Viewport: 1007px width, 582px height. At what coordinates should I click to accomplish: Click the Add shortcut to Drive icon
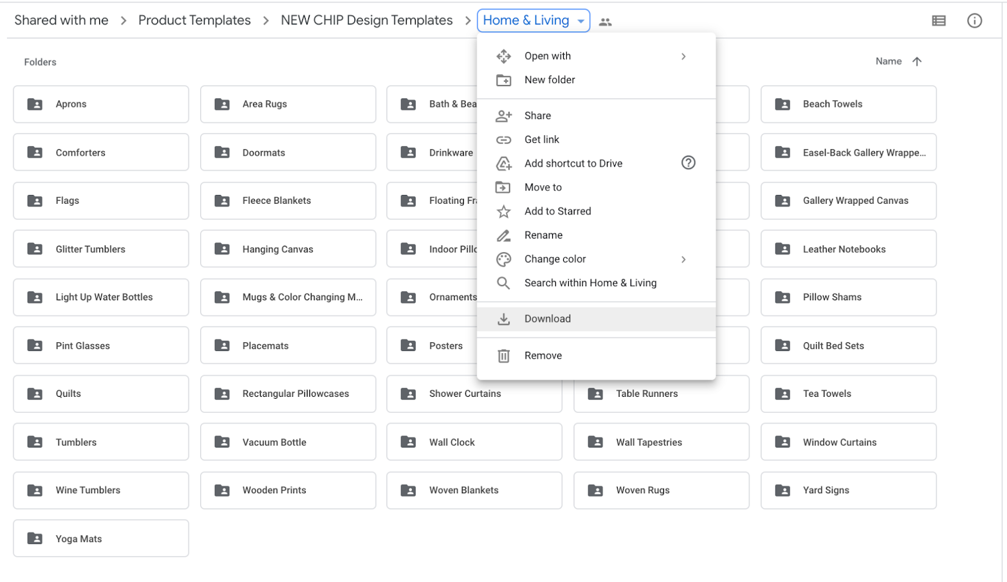(504, 163)
